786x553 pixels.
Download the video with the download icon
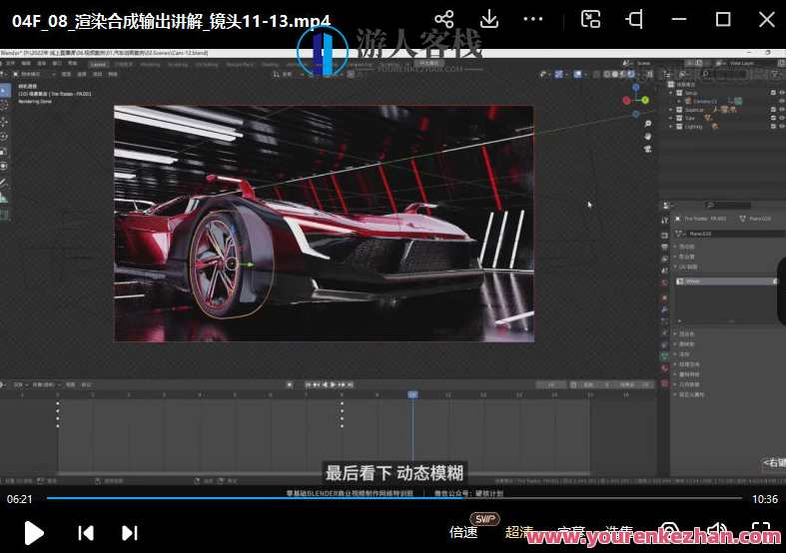(x=488, y=20)
